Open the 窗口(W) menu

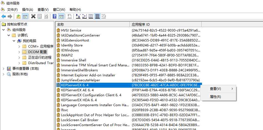pyautogui.click(x=59, y=10)
